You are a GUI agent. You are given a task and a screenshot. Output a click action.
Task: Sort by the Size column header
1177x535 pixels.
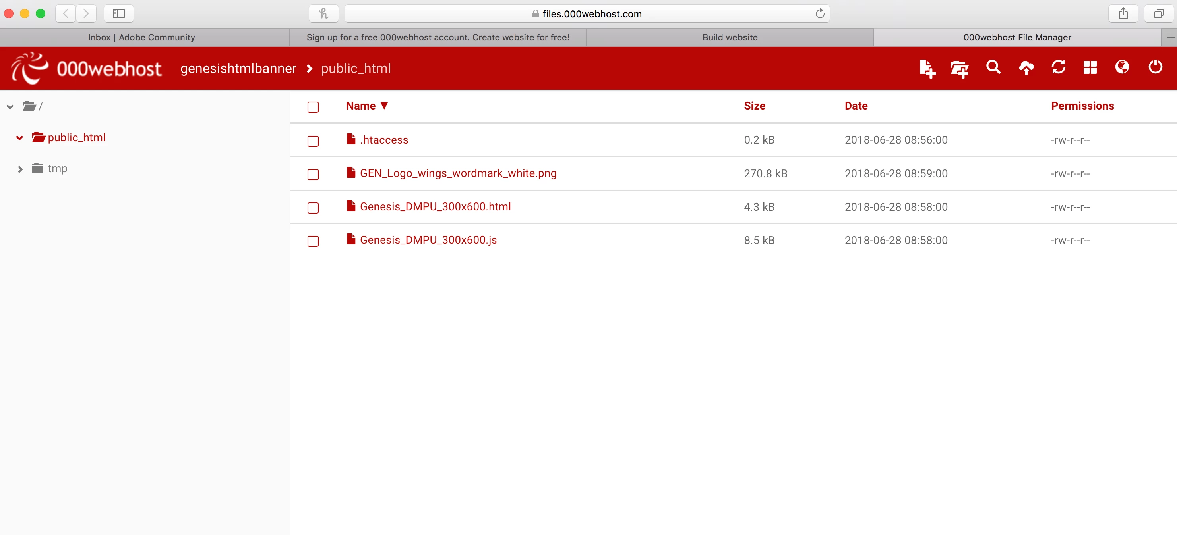754,106
